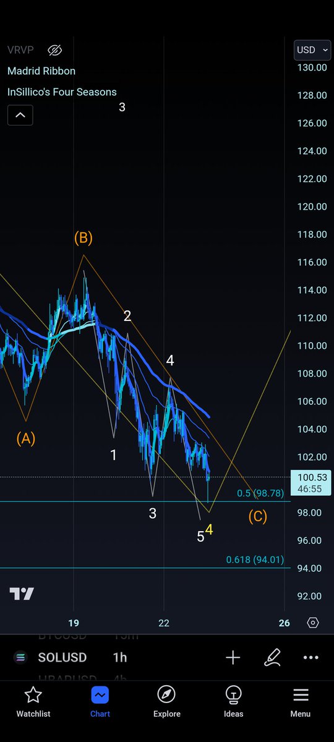Select the white wave 1 label
This screenshot has height=742, width=334.
[114, 455]
